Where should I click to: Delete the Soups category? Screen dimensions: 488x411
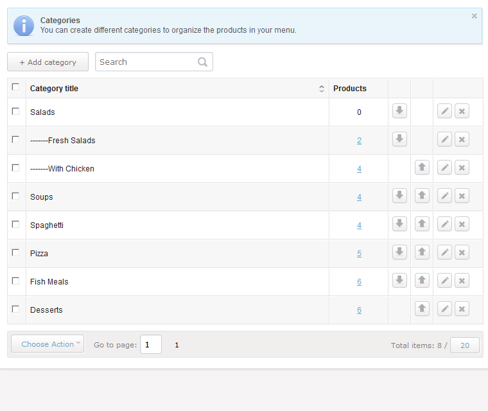(x=462, y=196)
